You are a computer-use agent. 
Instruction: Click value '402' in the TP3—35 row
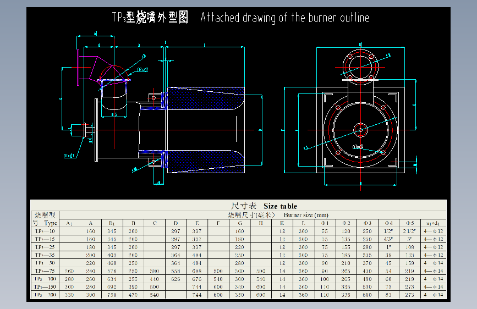[x=112, y=255]
